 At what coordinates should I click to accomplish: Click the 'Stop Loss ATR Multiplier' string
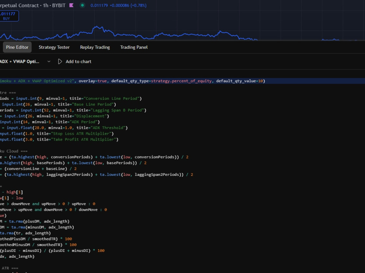click(x=81, y=134)
